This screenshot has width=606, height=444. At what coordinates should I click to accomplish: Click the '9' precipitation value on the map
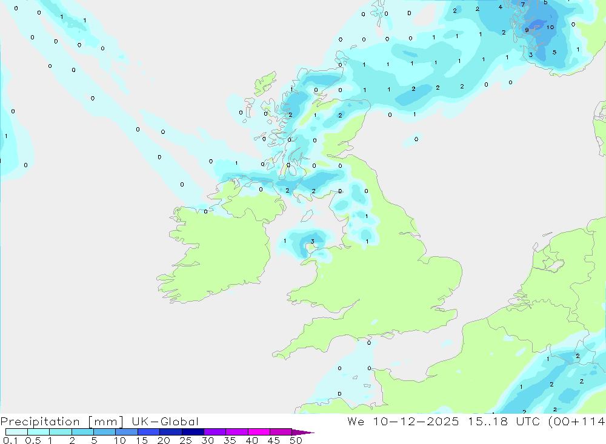[527, 30]
